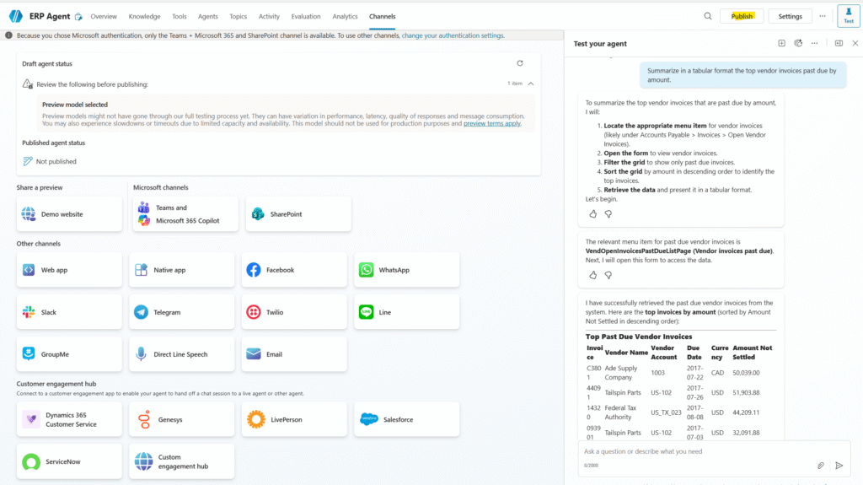Switch to the Analytics tab
This screenshot has height=485, width=863.
coord(345,16)
